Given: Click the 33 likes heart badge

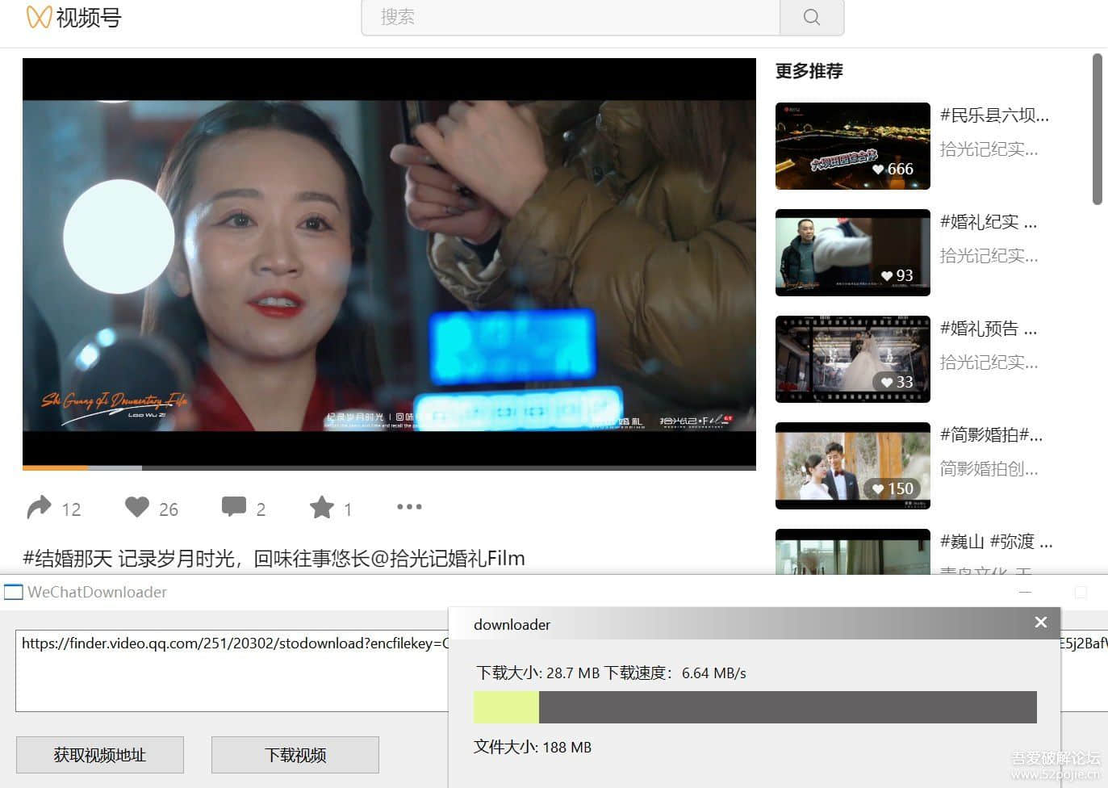Looking at the screenshot, I should 897,382.
